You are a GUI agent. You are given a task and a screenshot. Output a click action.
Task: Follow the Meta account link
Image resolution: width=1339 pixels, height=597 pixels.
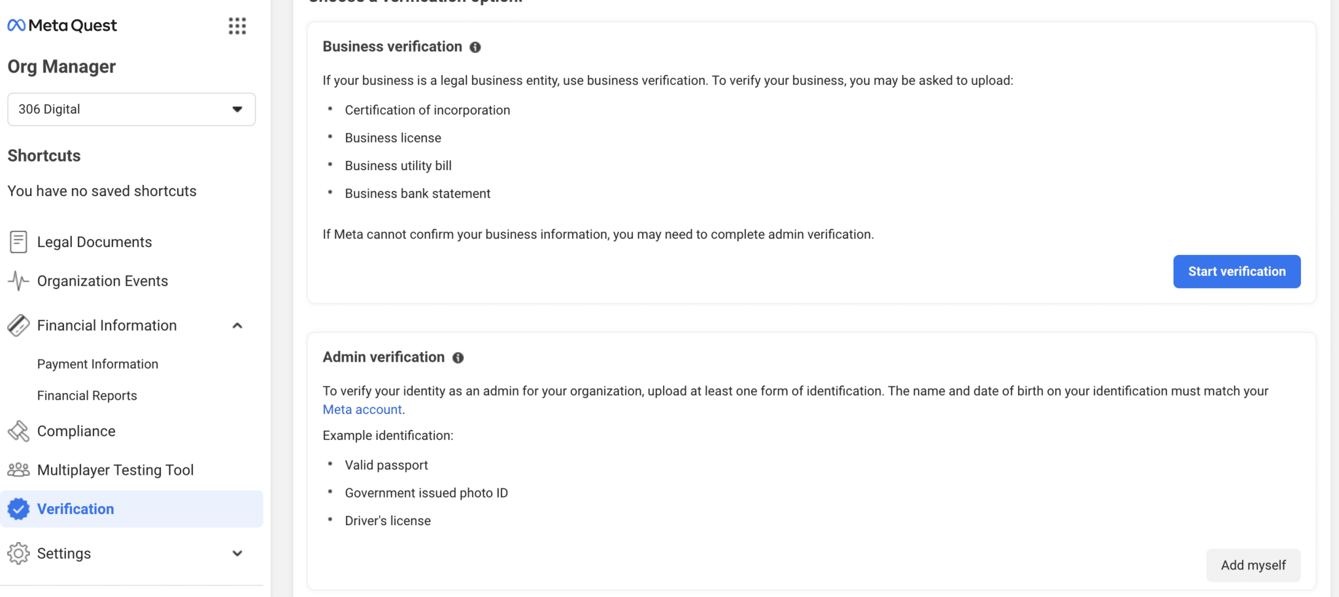pyautogui.click(x=362, y=409)
